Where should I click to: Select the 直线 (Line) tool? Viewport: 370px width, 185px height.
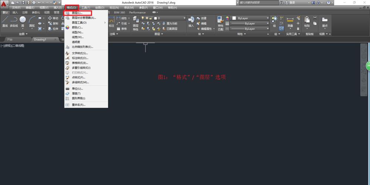pyautogui.click(x=5, y=22)
